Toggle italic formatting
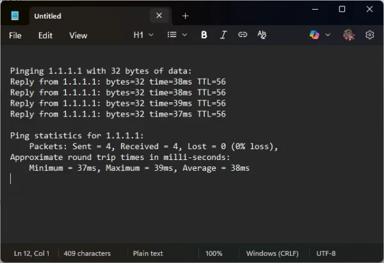The image size is (384, 263). pos(223,35)
